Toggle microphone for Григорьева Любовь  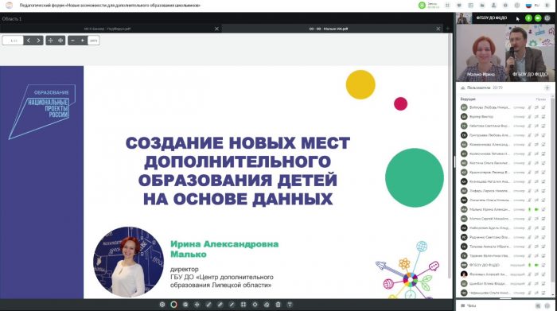[x=530, y=135]
